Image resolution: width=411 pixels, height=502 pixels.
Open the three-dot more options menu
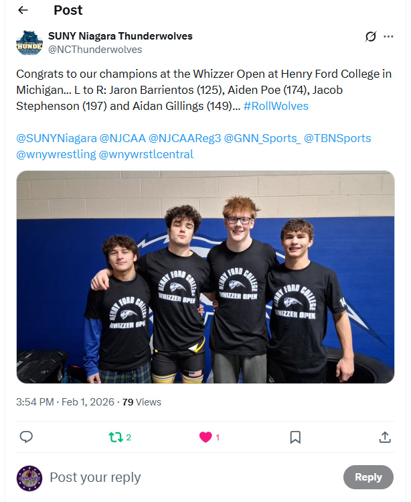tap(388, 36)
